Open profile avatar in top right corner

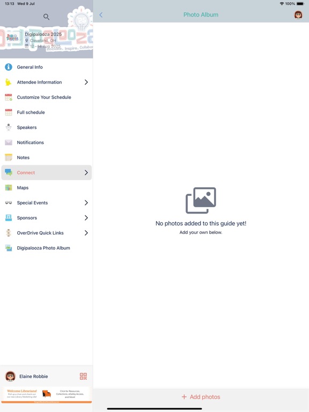click(298, 14)
